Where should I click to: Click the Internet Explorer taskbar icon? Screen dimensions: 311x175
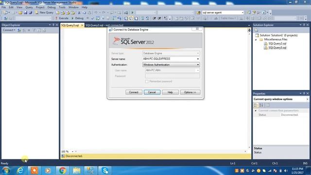pyautogui.click(x=20, y=171)
